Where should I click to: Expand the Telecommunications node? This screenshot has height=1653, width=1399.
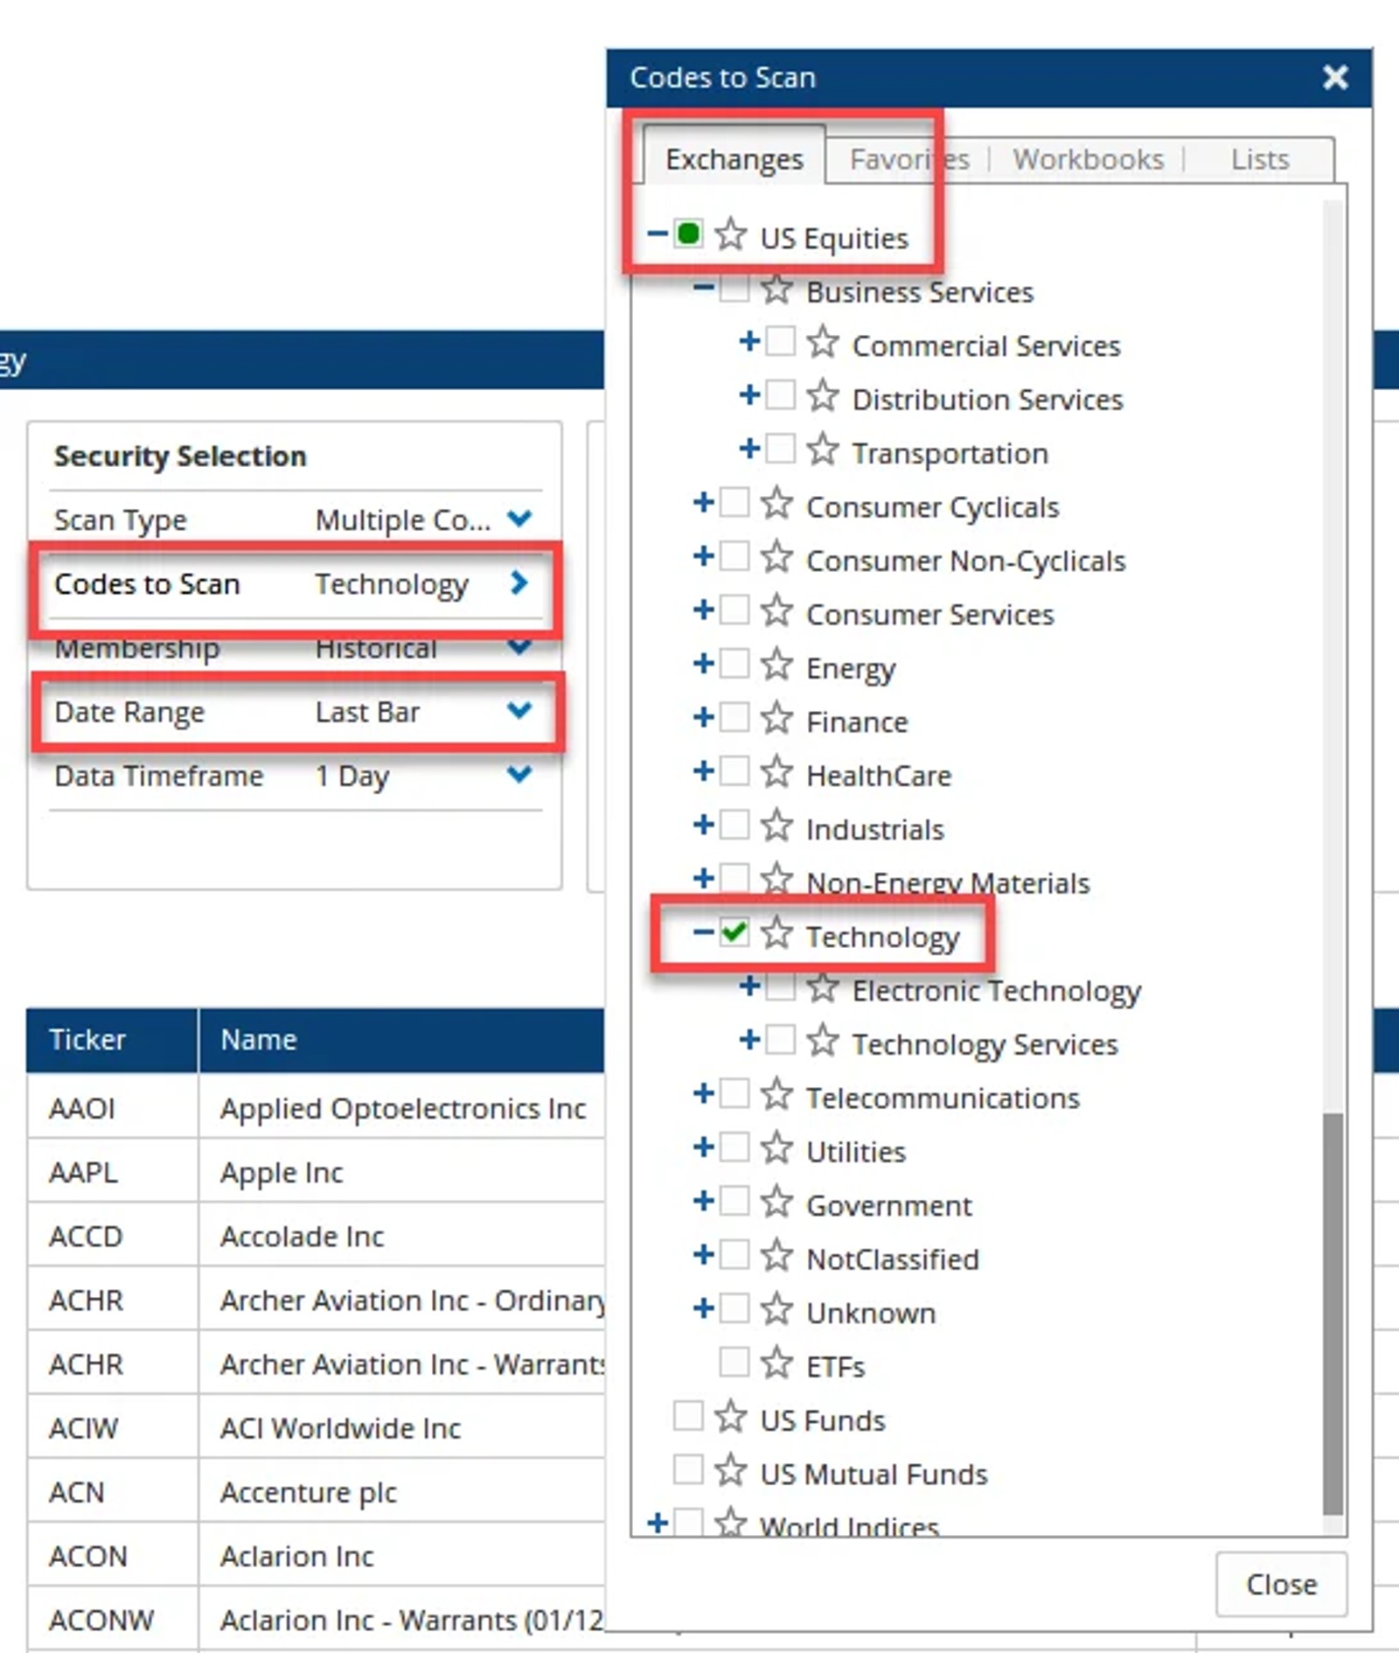click(704, 1094)
